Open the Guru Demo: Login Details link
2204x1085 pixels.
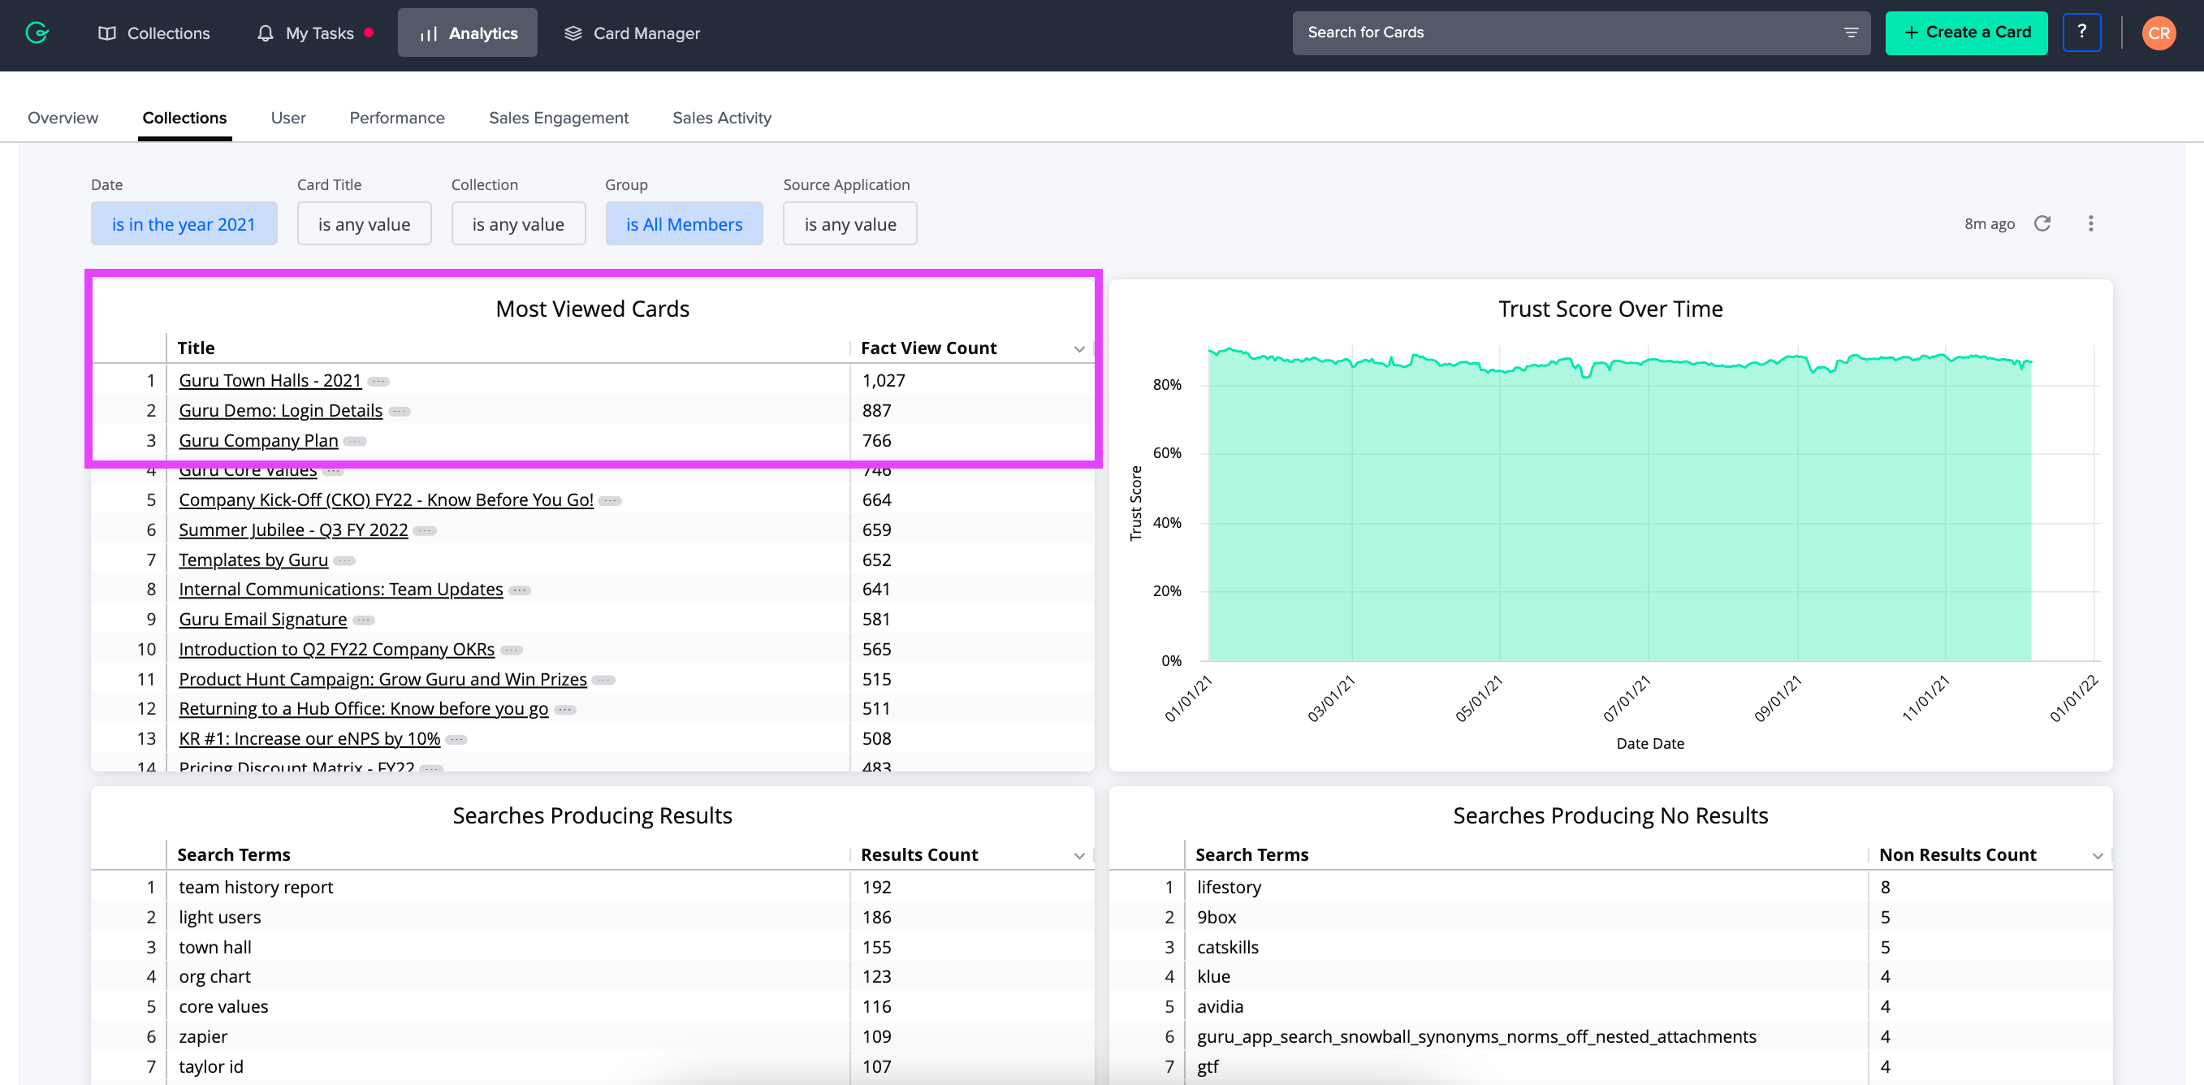(x=281, y=411)
